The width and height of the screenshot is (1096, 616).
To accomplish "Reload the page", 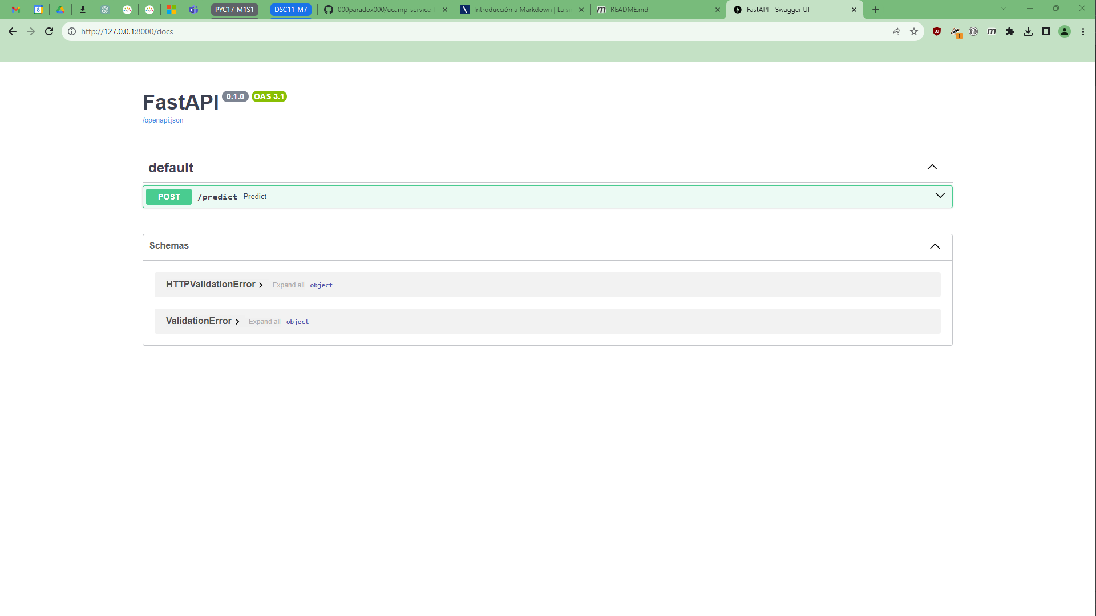I will click(x=49, y=31).
